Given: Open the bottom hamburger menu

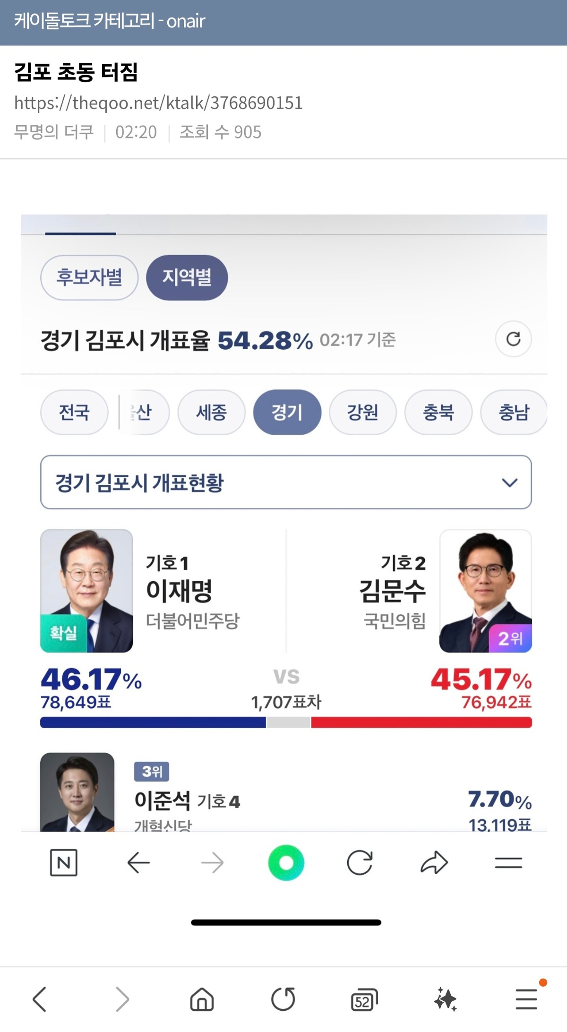Looking at the screenshot, I should tap(526, 999).
